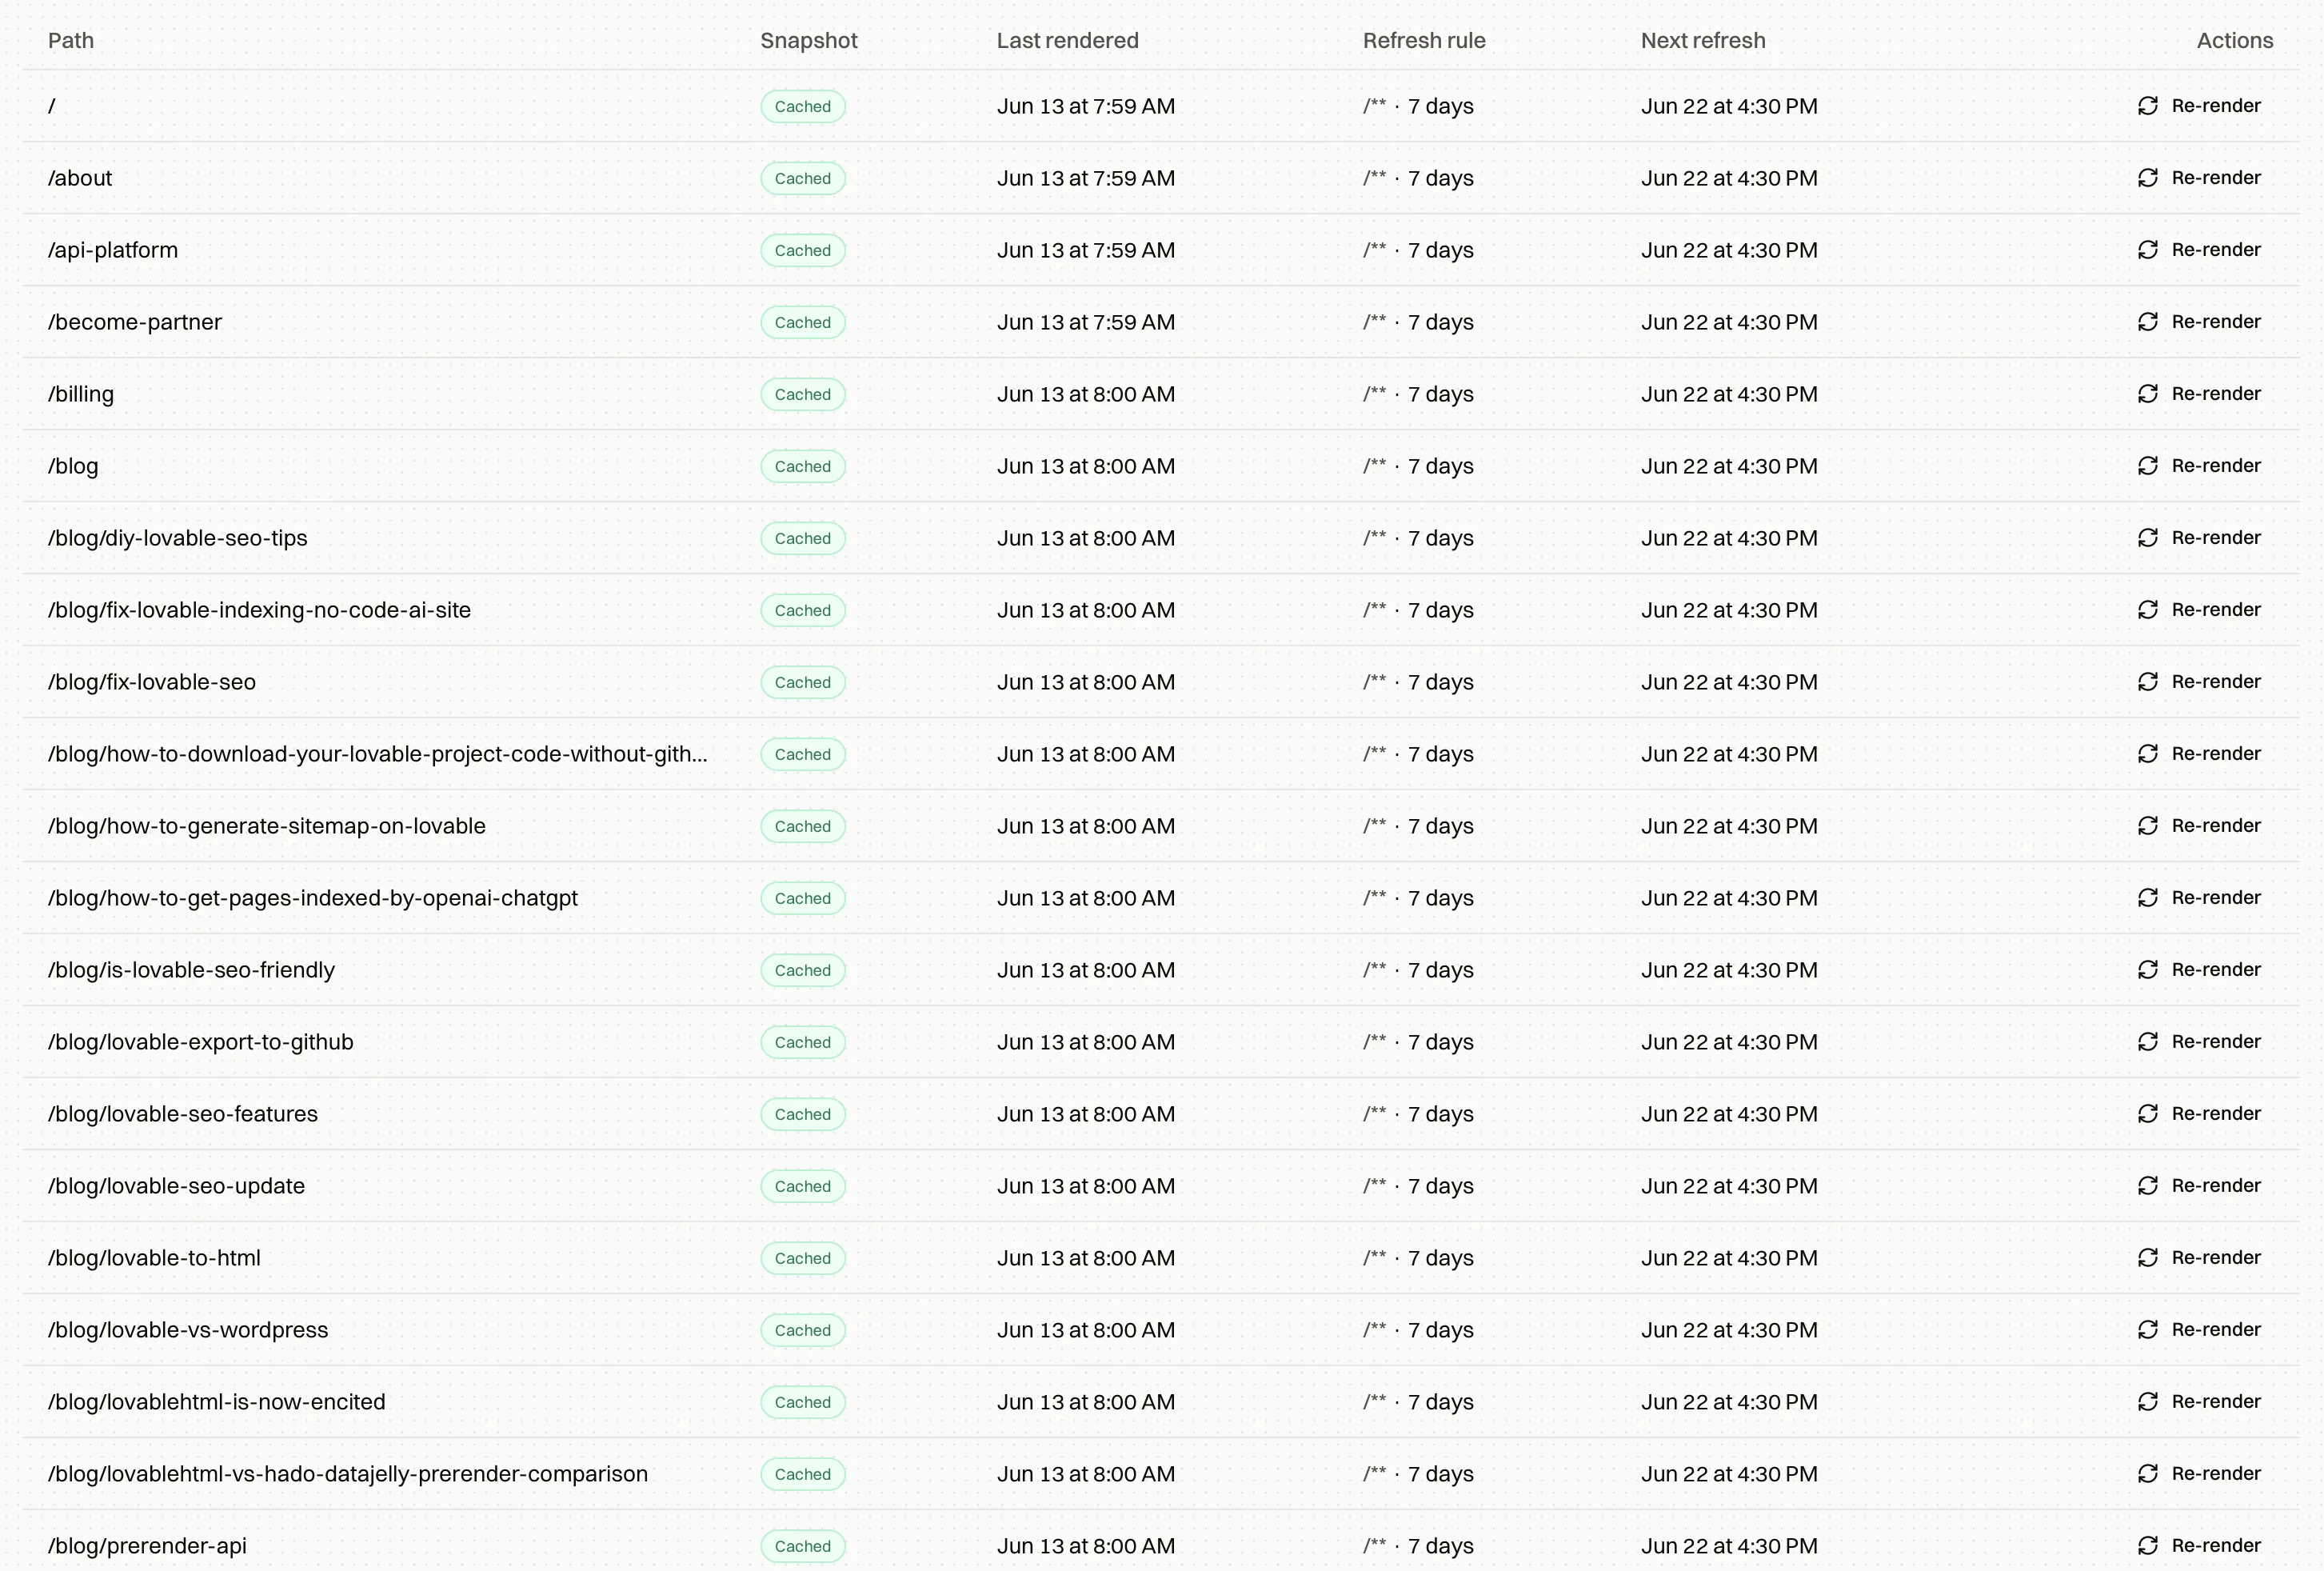
Task: Click the re-render icon in the /billing row
Action: tap(2147, 394)
